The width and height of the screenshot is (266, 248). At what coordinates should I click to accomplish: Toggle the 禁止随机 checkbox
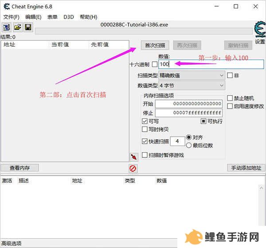pyautogui.click(x=230, y=98)
